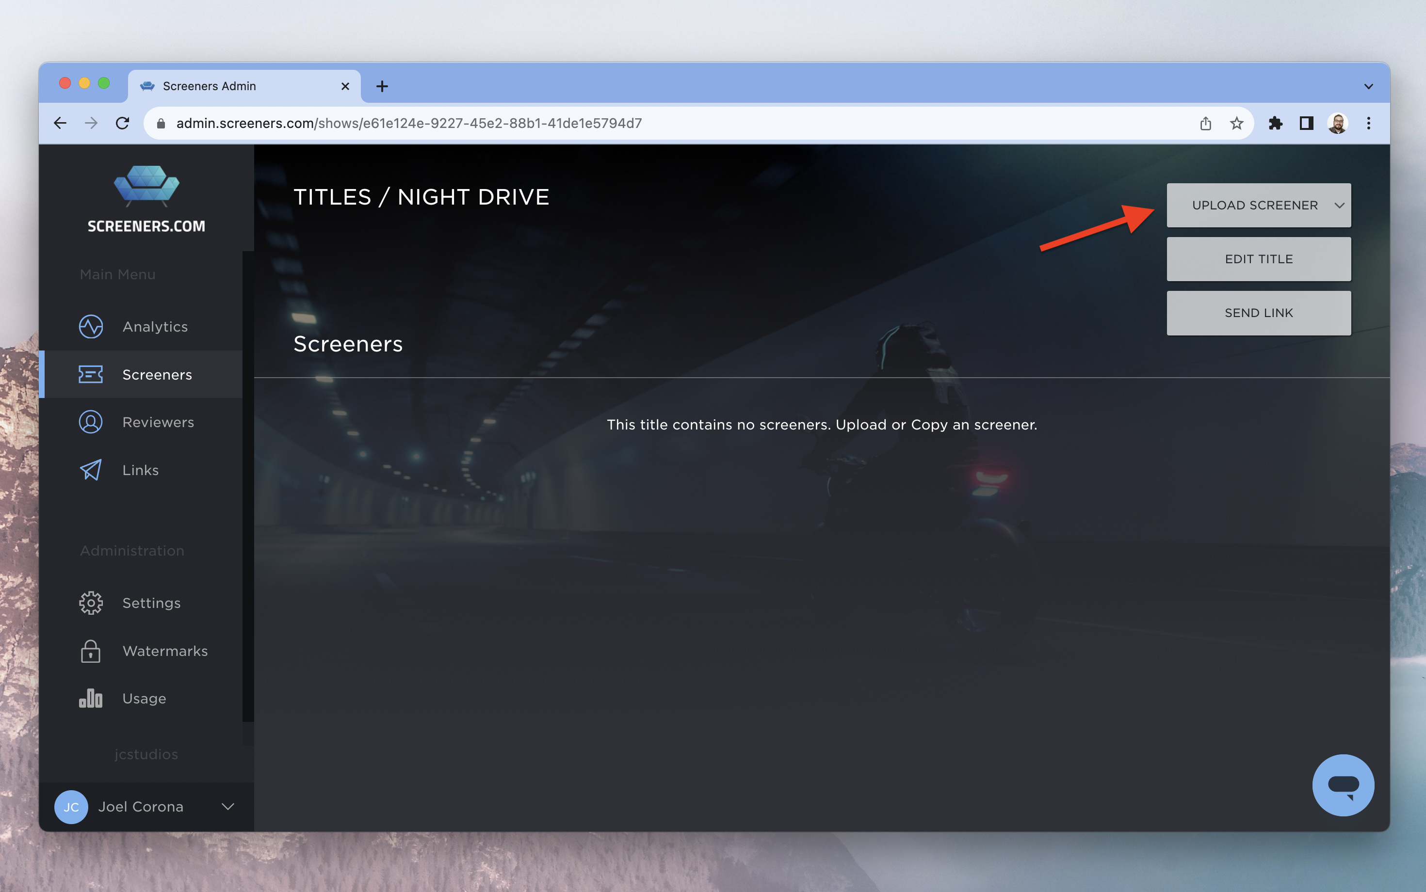Open the Usage menu item
This screenshot has height=892, width=1426.
142,699
